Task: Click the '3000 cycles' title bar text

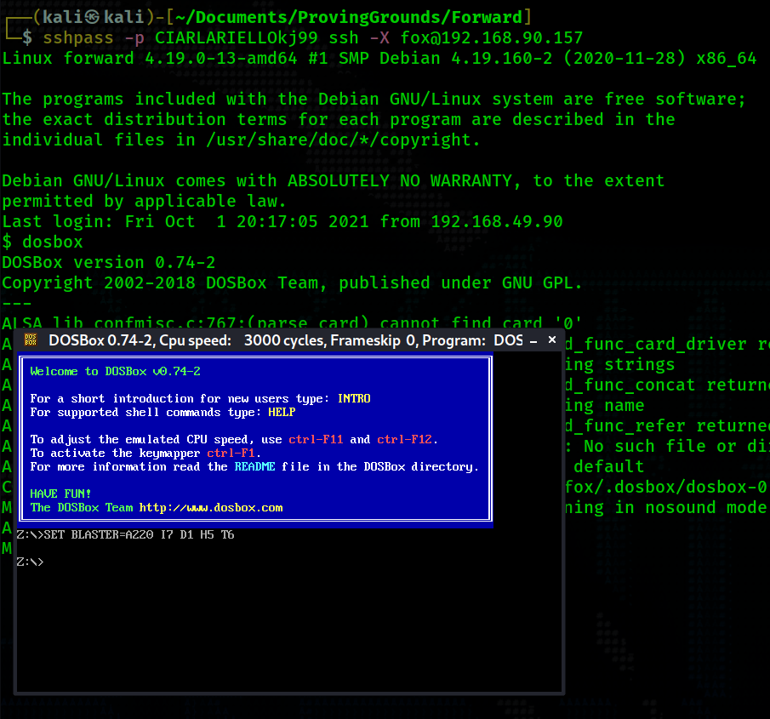Action: click(285, 340)
